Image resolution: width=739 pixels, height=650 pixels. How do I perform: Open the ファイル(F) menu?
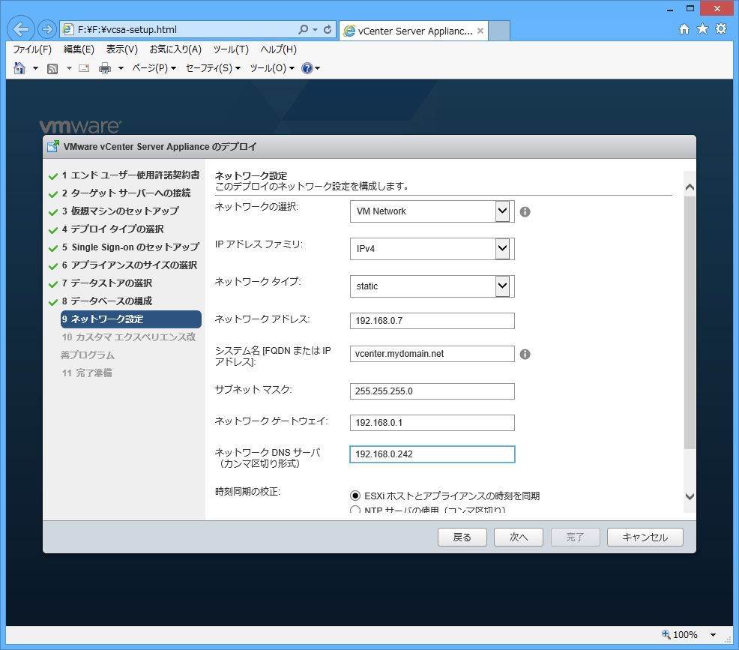coord(32,49)
